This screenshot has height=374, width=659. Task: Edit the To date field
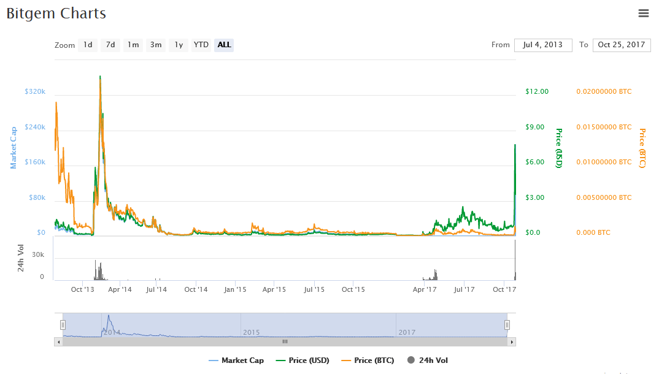coord(622,45)
